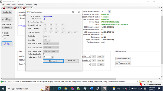Launch Microsoft Edge from taskbar
The image size is (163, 91).
pyautogui.click(x=60, y=88)
